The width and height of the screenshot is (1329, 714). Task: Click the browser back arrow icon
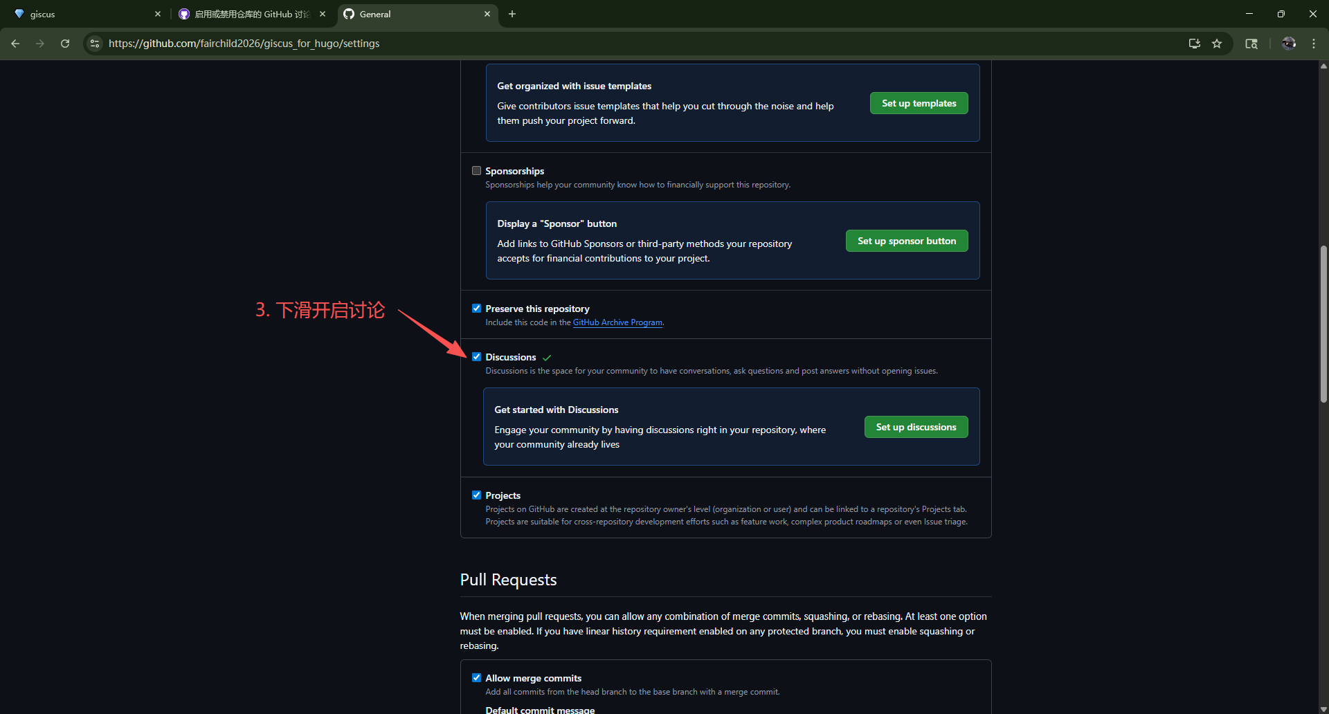(x=15, y=44)
